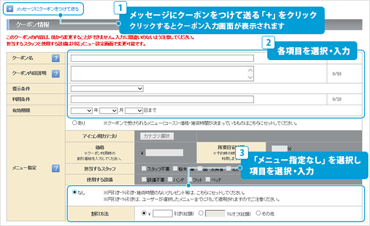
Task: Check the 設備不要 checkbox
Action: click(x=144, y=180)
